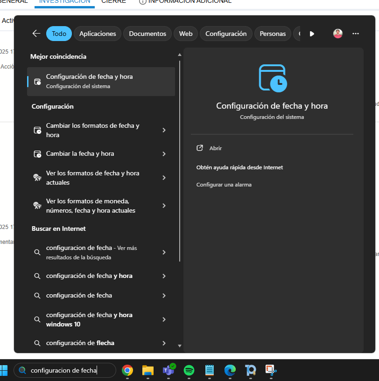Click 'Configurar una alarma' link
This screenshot has height=381, width=379.
click(x=224, y=185)
